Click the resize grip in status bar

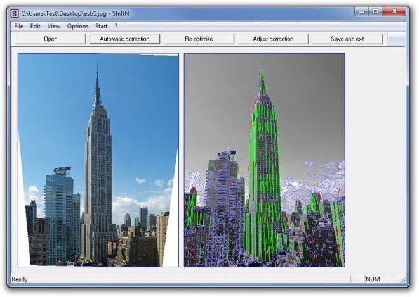(402, 280)
